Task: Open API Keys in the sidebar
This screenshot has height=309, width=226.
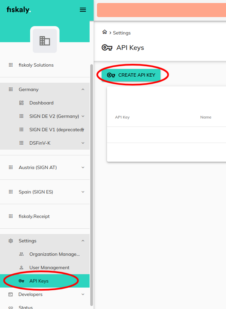Action: (39, 281)
